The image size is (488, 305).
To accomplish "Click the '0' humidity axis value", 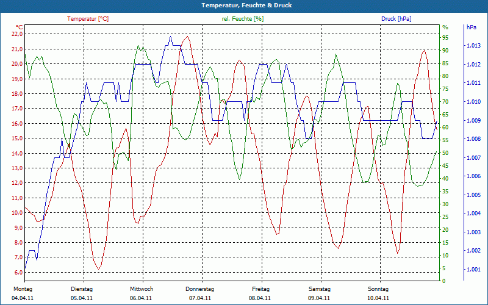I will (x=444, y=281).
